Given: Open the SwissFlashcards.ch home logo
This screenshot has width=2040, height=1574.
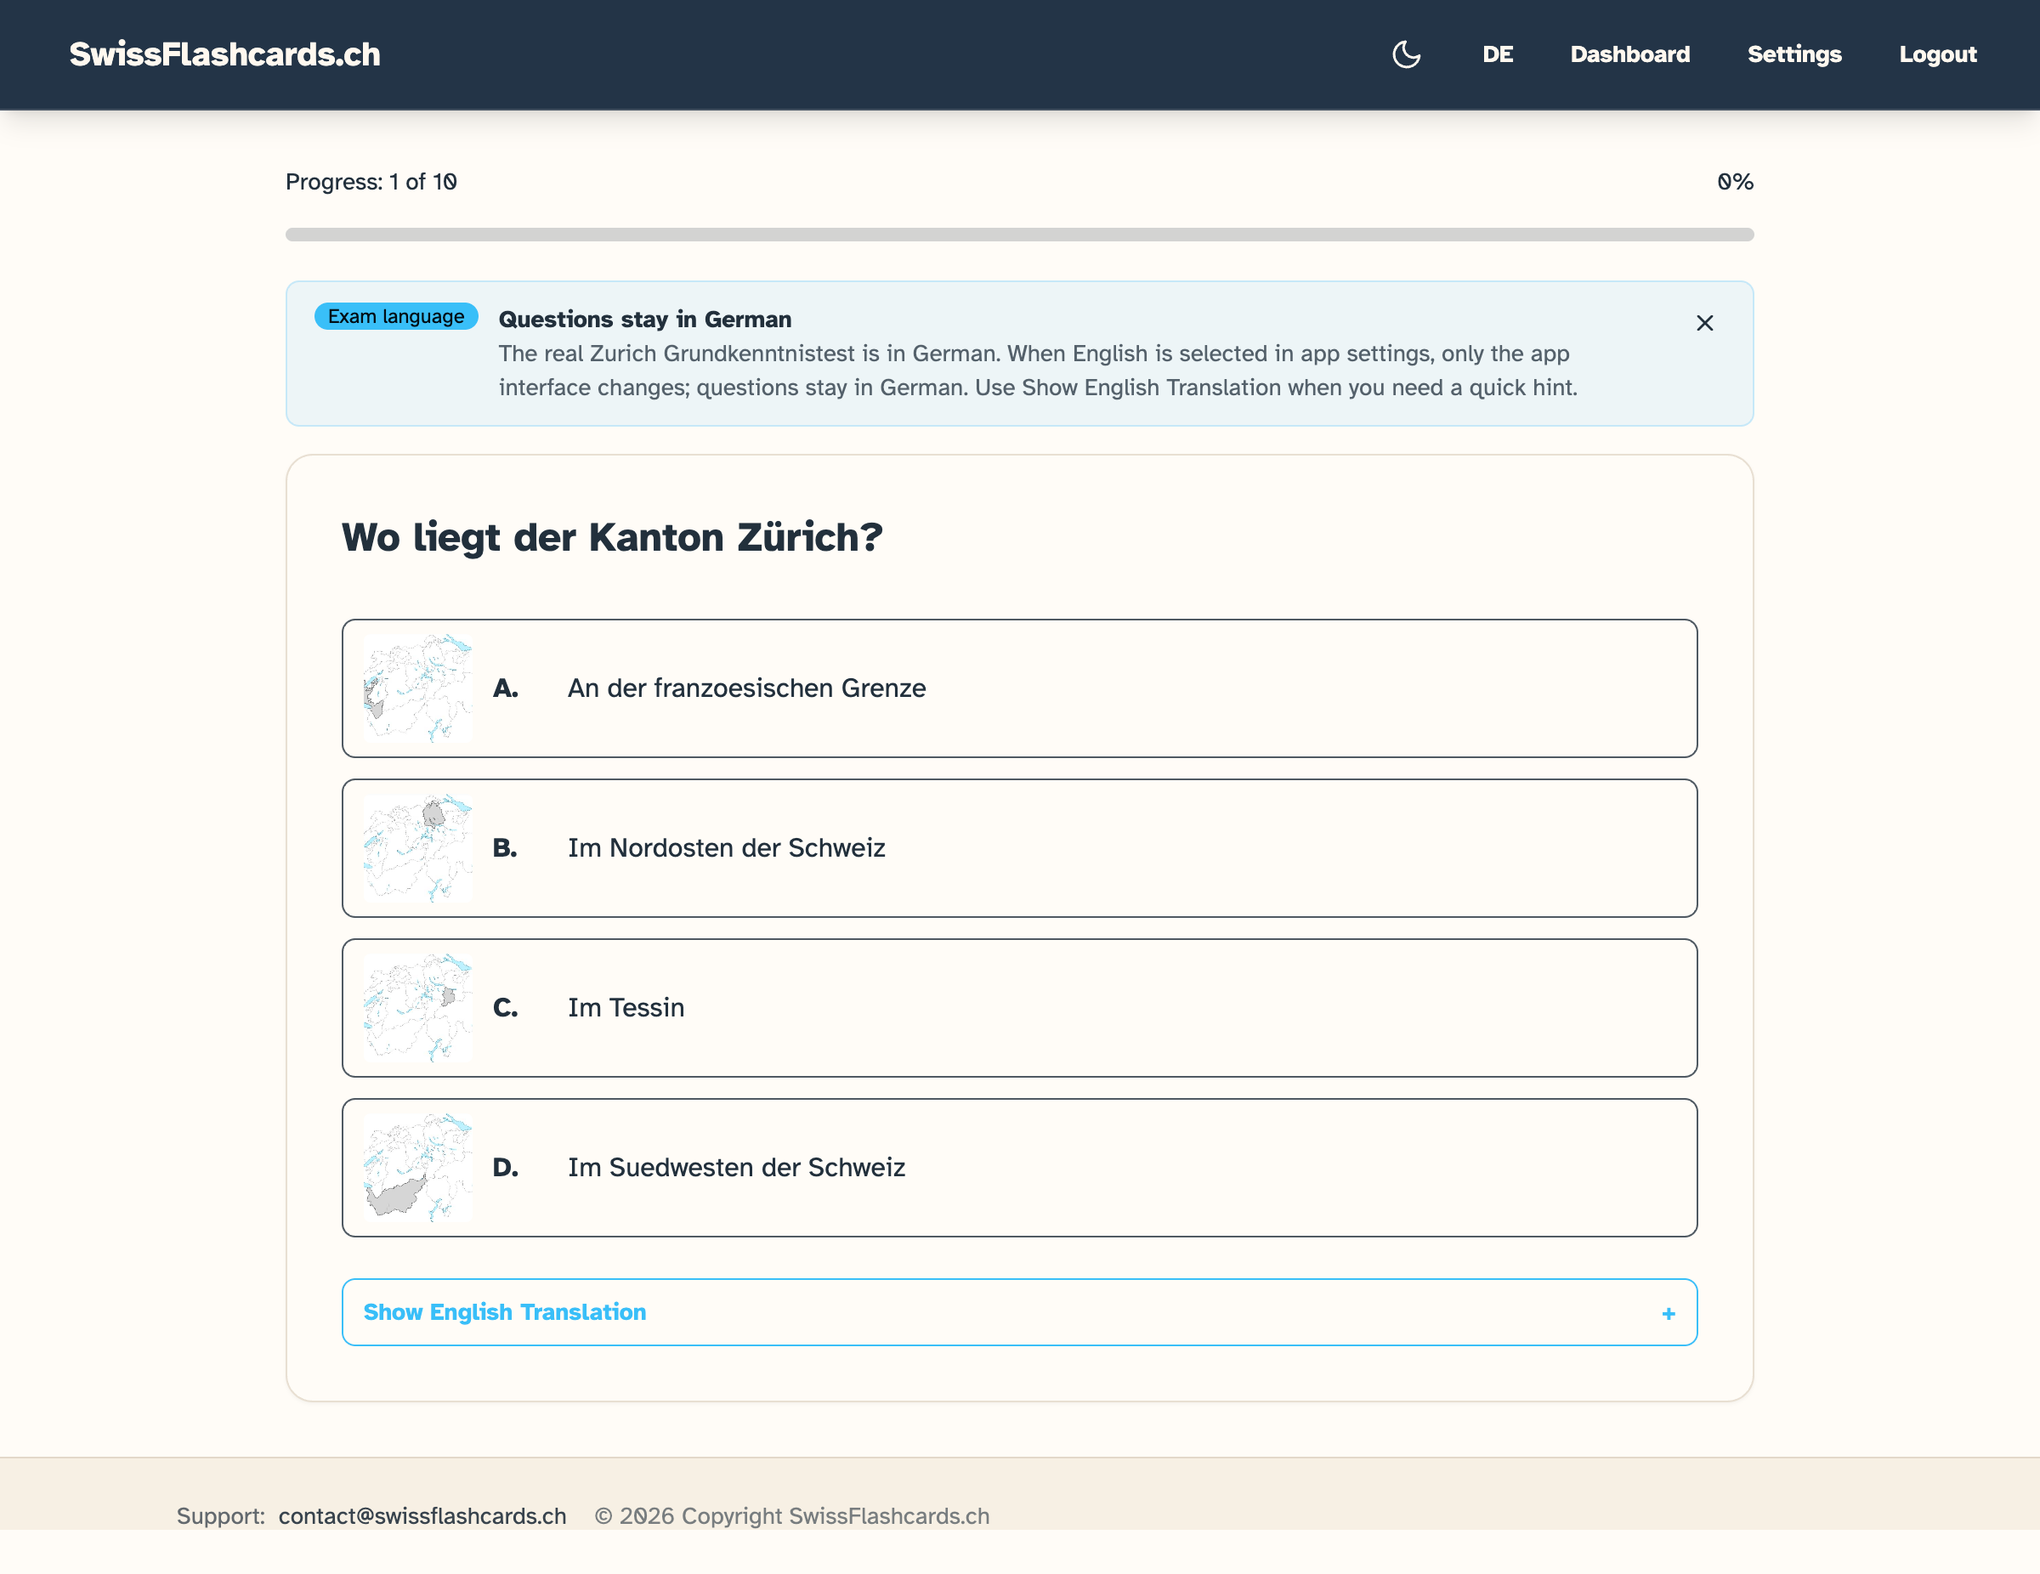Looking at the screenshot, I should coord(225,54).
